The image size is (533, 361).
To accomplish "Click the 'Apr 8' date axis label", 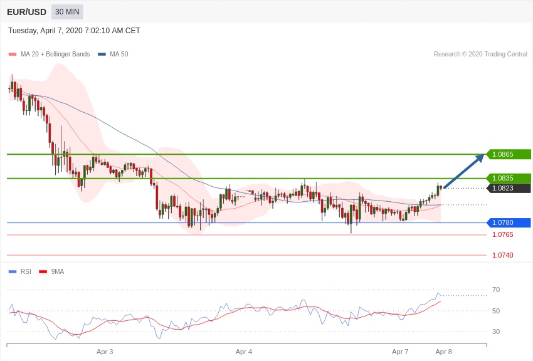I will 443,352.
